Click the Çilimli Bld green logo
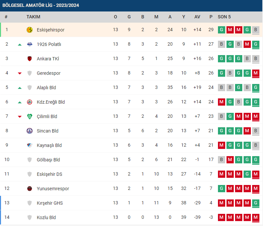This screenshot has width=263, height=226. [30, 116]
